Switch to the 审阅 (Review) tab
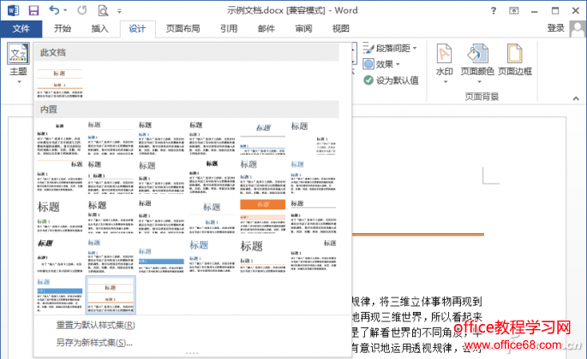The image size is (587, 359). coord(303,28)
